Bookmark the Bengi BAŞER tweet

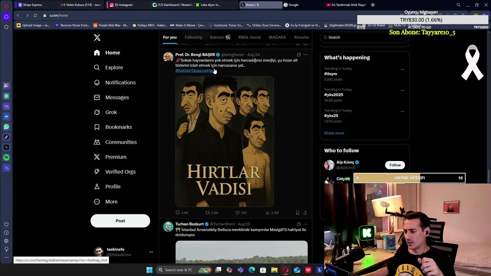click(x=298, y=213)
